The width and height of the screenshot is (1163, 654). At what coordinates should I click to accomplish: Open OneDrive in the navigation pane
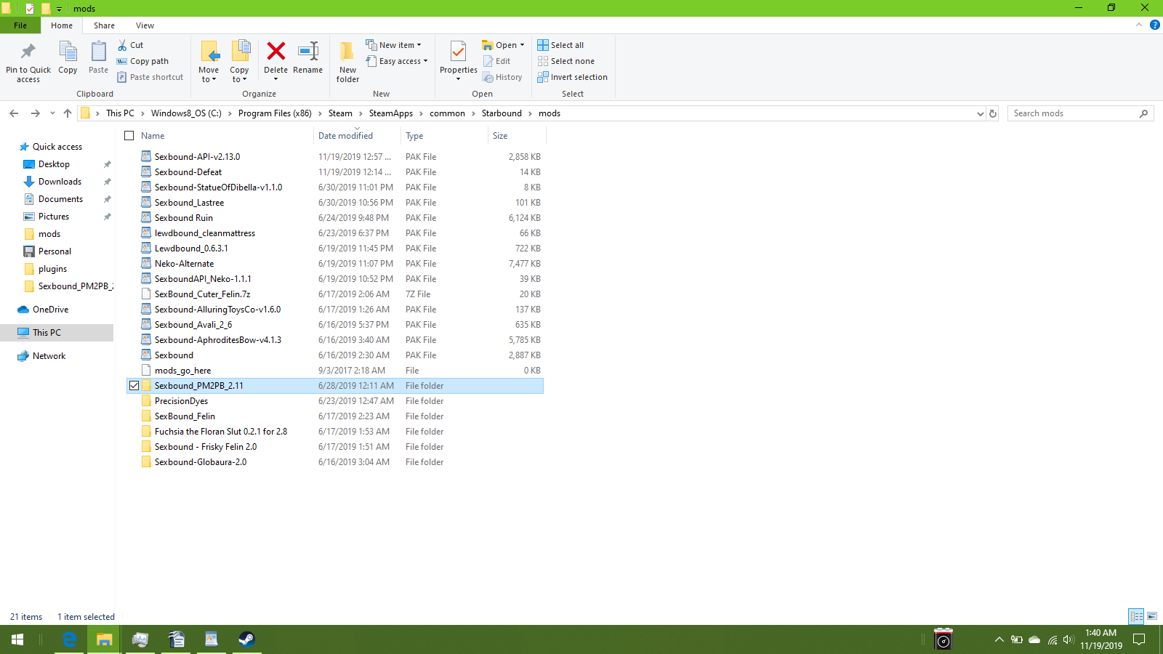50,310
